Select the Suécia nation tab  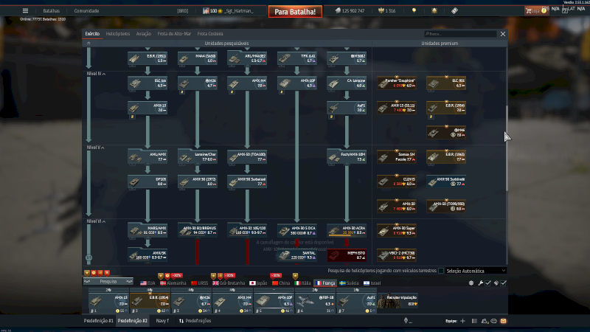[349, 283]
